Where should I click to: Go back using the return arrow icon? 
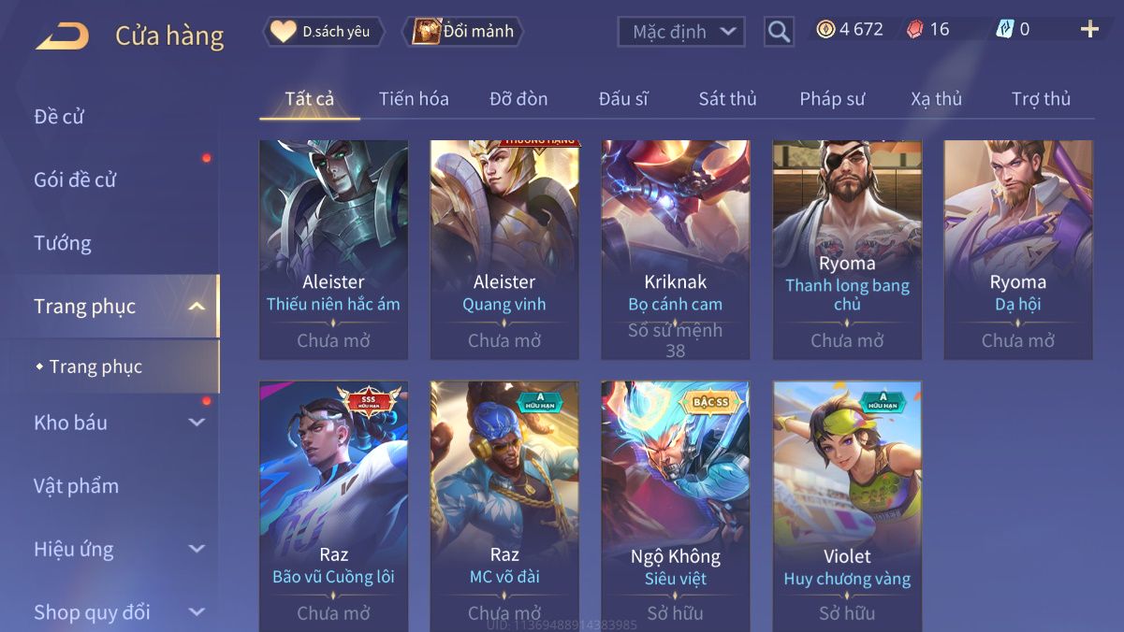pyautogui.click(x=62, y=36)
